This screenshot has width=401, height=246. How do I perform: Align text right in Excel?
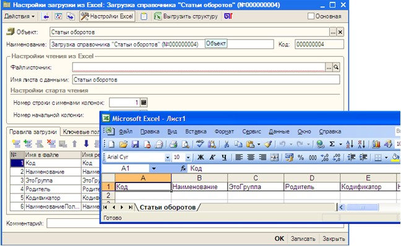(x=262, y=158)
